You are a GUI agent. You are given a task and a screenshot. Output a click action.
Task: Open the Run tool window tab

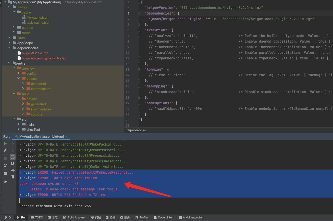click(x=22, y=217)
